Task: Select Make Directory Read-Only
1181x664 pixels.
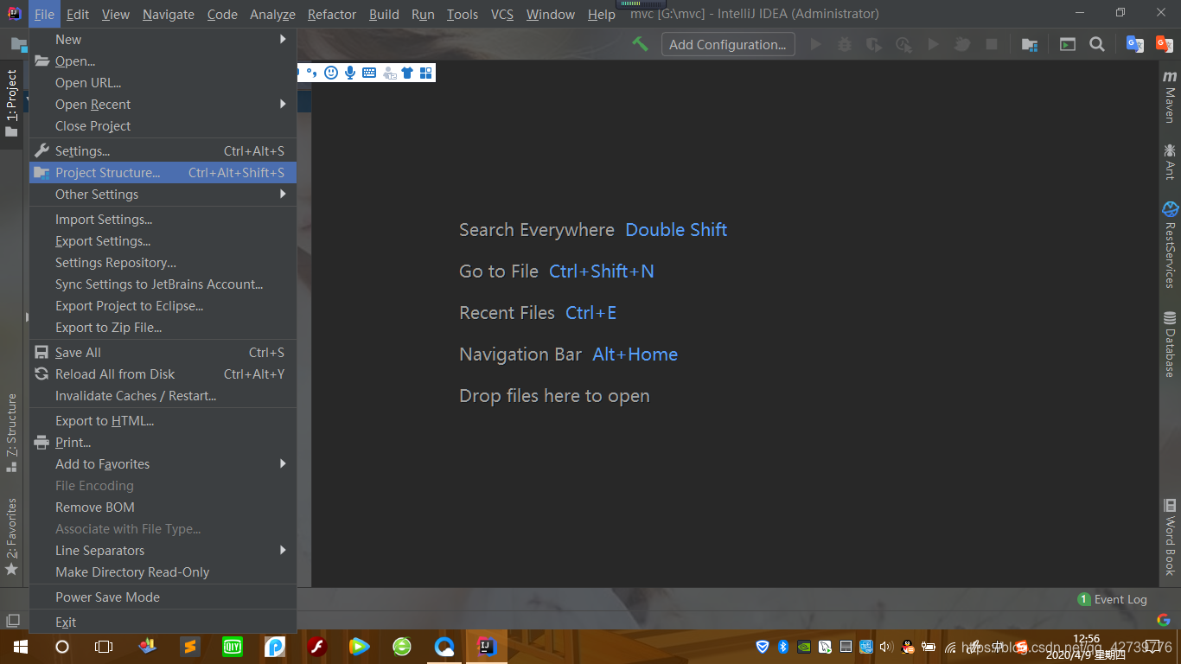Action: pyautogui.click(x=163, y=571)
